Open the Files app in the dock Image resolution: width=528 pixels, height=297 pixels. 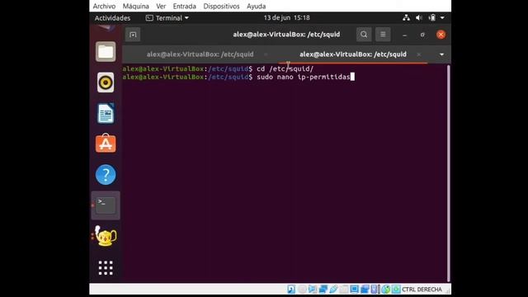[x=106, y=51]
